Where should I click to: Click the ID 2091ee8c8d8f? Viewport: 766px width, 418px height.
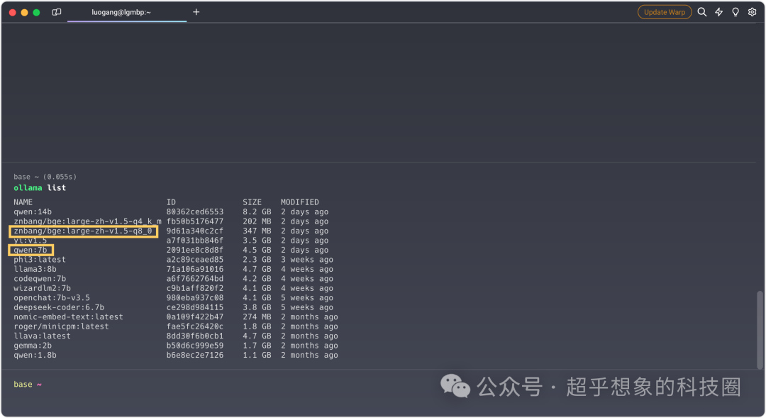click(x=195, y=250)
